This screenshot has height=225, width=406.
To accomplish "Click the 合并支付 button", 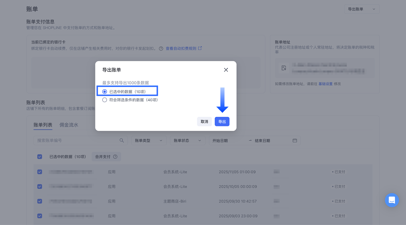I will tap(106, 157).
